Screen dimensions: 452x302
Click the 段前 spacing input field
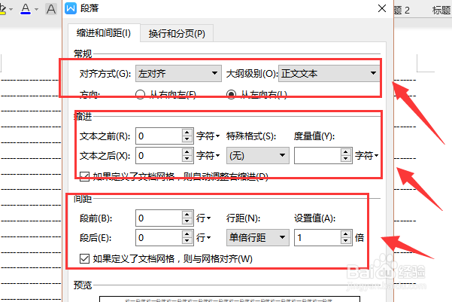pyautogui.click(x=159, y=218)
